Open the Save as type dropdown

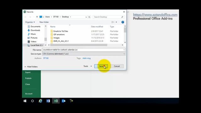coord(84,54)
